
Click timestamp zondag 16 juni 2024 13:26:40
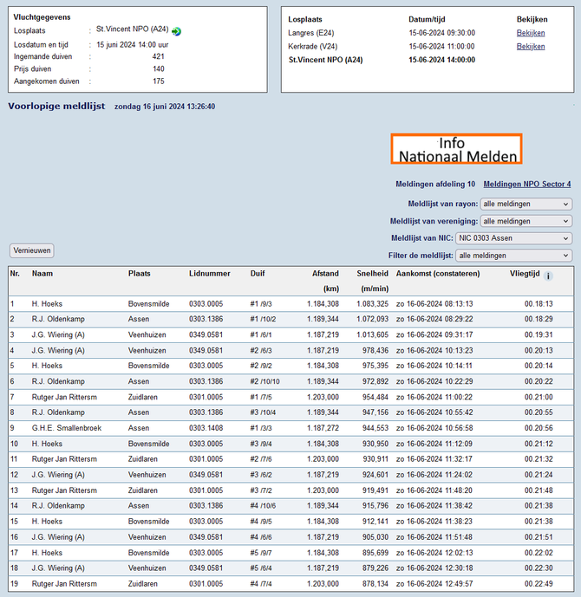(165, 107)
